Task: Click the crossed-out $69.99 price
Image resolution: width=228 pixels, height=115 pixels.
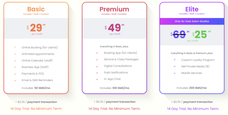Action: point(180,34)
